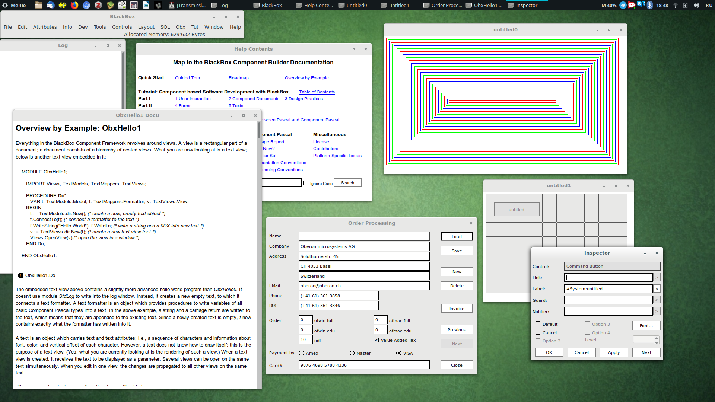This screenshot has height=402, width=715.
Task: Open the calculator launcher in the panel
Action: click(x=134, y=5)
